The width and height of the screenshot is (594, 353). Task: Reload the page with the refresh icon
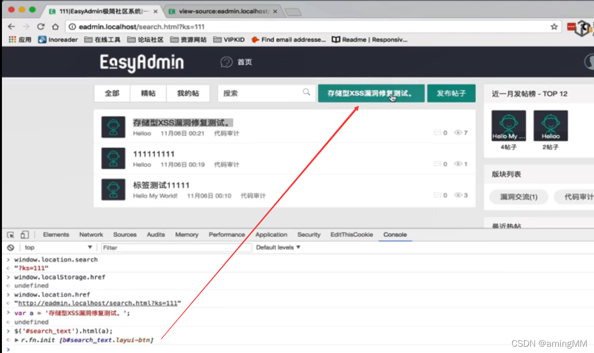click(41, 27)
